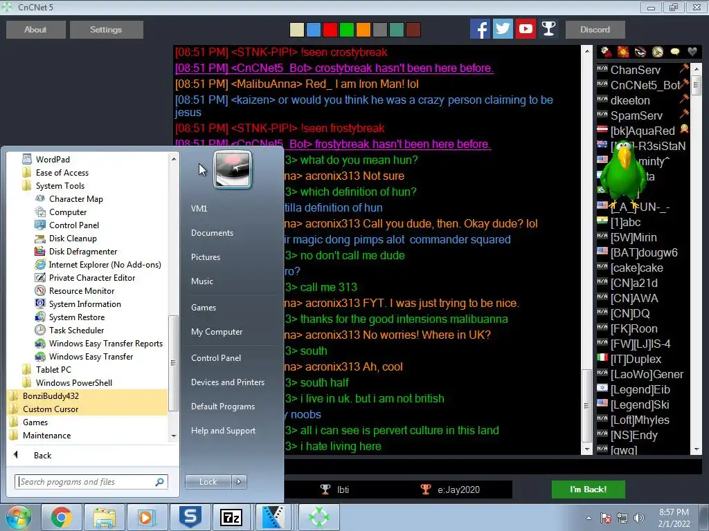Open Help and Support
The image size is (709, 531).
(223, 431)
